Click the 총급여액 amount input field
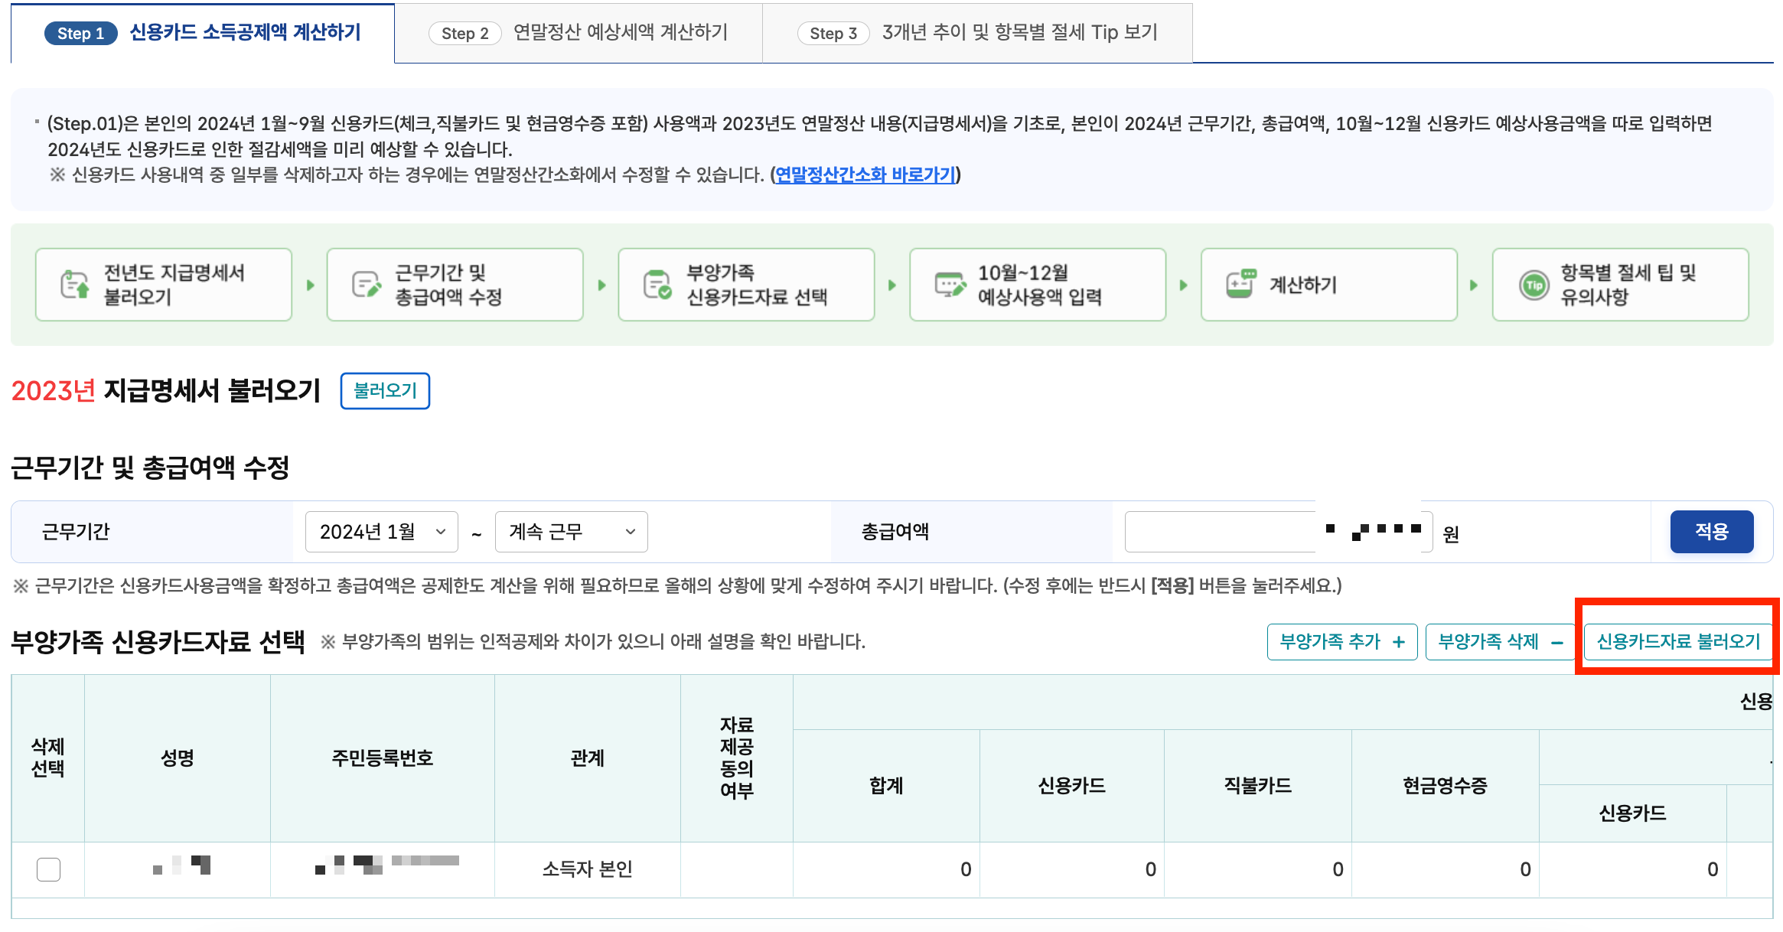 tap(1223, 532)
